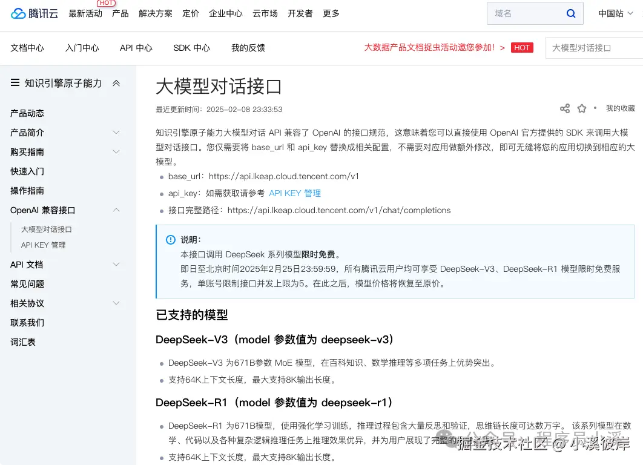
Task: Click the Tencent Cloud logo icon
Action: [19, 13]
